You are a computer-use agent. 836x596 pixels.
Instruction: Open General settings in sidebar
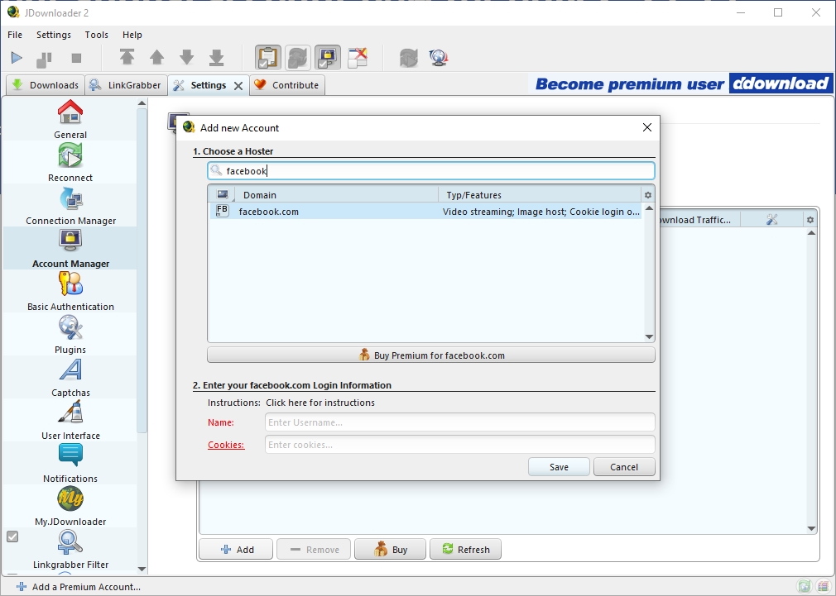click(70, 119)
